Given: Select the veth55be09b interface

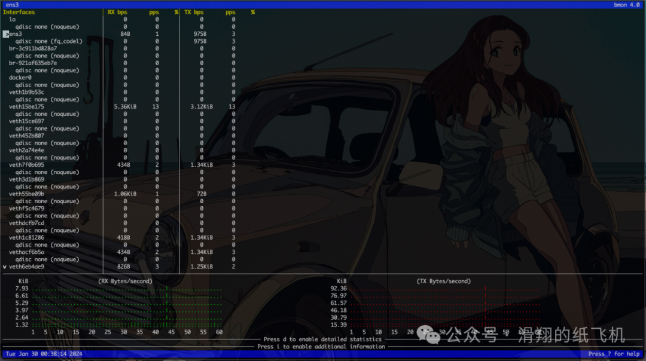Looking at the screenshot, I should 26,194.
